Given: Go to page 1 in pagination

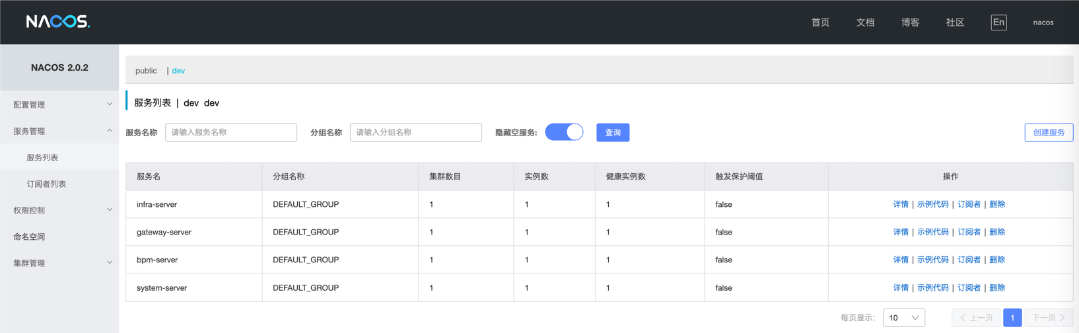Looking at the screenshot, I should pyautogui.click(x=1012, y=318).
